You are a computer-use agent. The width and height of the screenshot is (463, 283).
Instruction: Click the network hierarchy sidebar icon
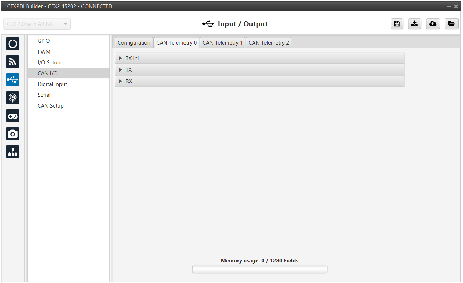(x=13, y=152)
